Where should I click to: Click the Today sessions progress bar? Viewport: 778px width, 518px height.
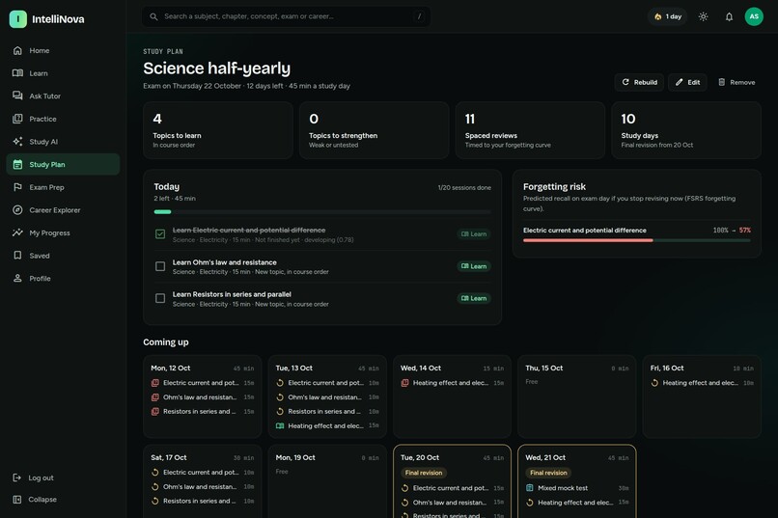point(322,212)
